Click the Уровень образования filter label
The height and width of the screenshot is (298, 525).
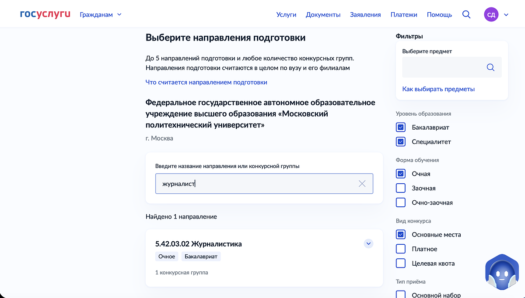(x=423, y=113)
